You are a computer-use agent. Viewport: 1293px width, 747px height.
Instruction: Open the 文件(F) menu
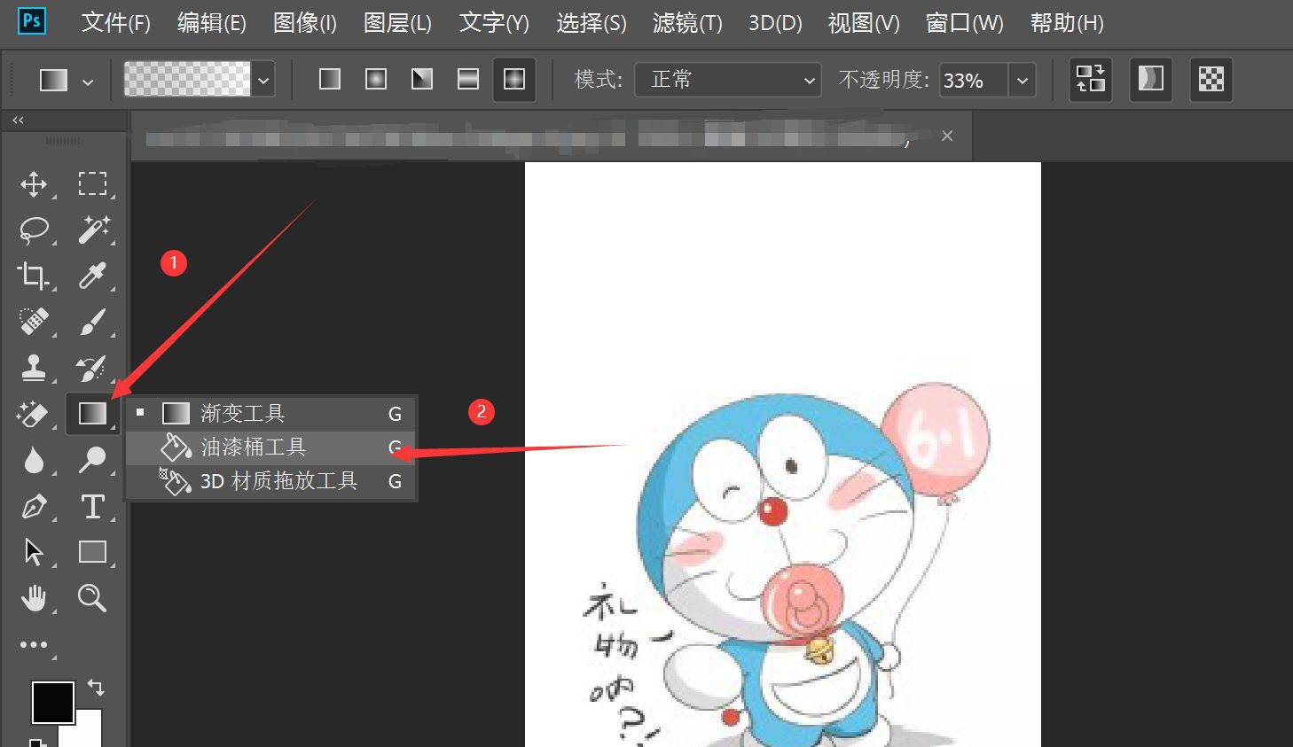coord(116,22)
